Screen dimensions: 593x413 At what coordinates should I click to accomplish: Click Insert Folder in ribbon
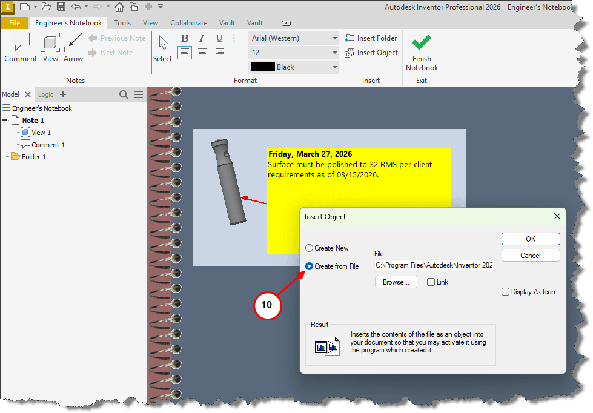[x=371, y=38]
